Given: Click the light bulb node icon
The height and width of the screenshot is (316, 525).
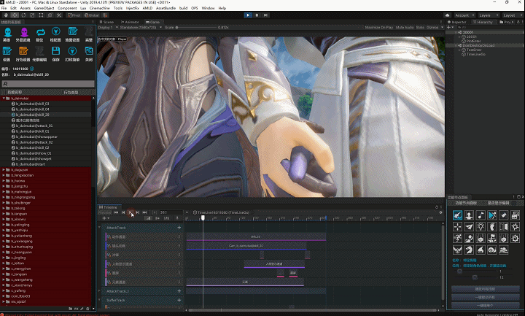Looking at the screenshot, I should pyautogui.click(x=481, y=227).
